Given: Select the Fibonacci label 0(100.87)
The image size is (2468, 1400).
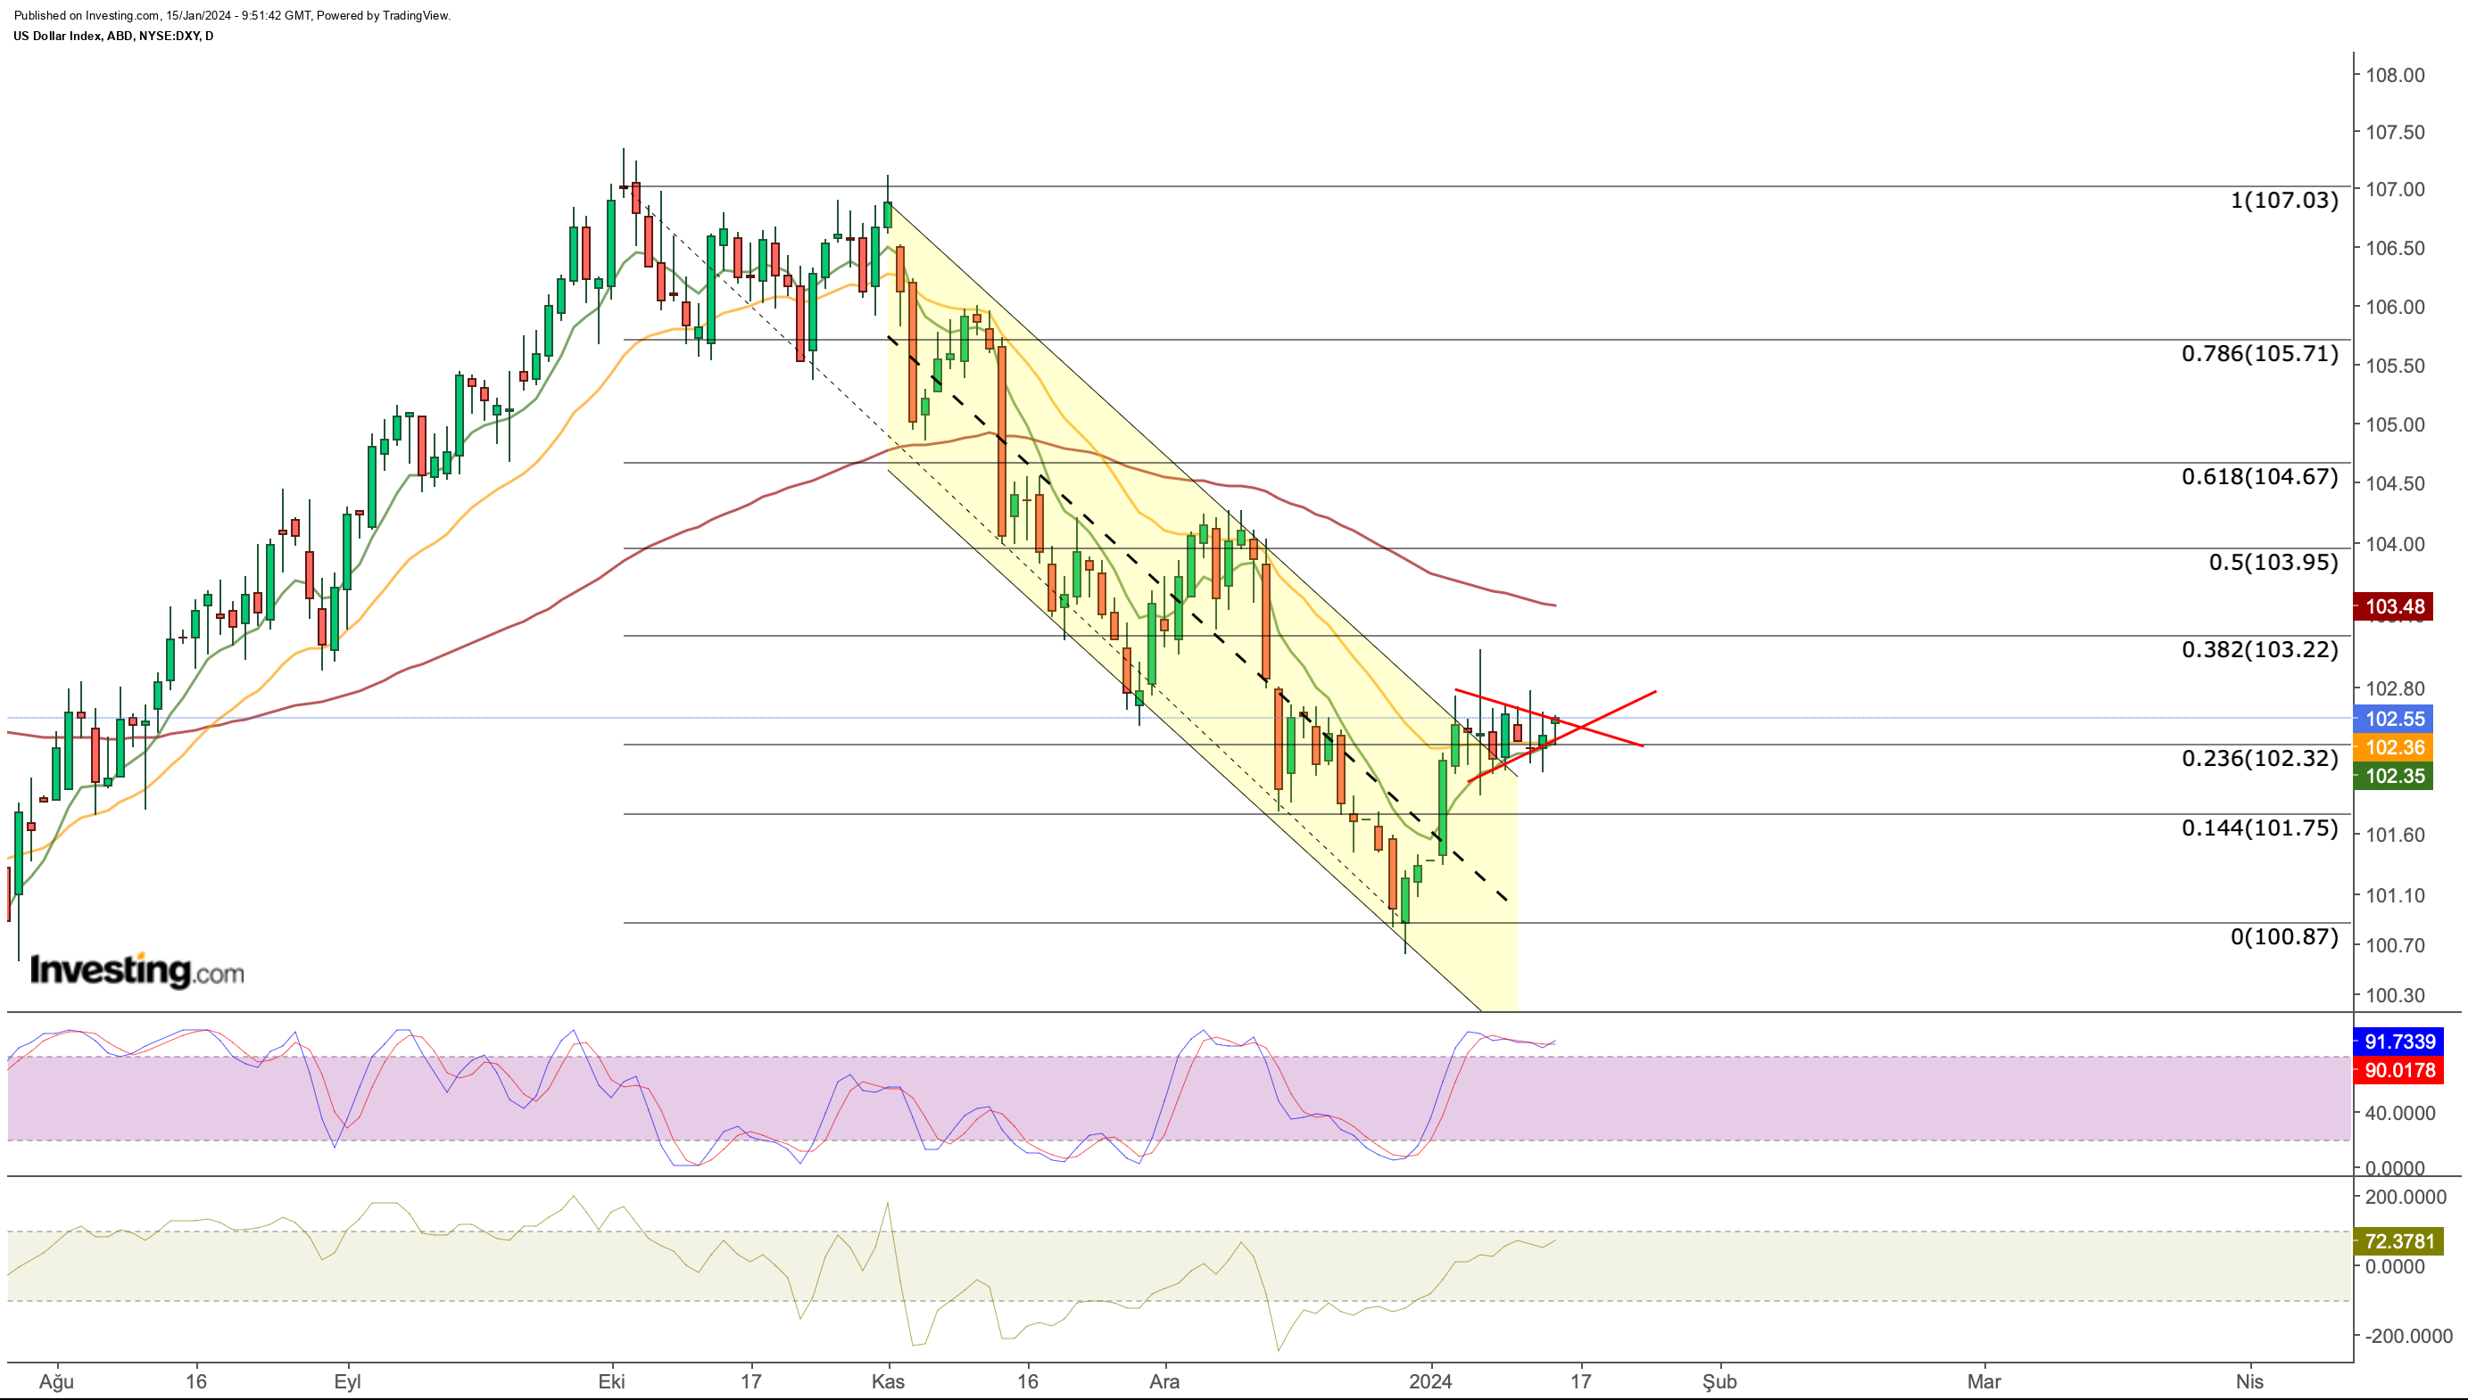Looking at the screenshot, I should [2284, 935].
